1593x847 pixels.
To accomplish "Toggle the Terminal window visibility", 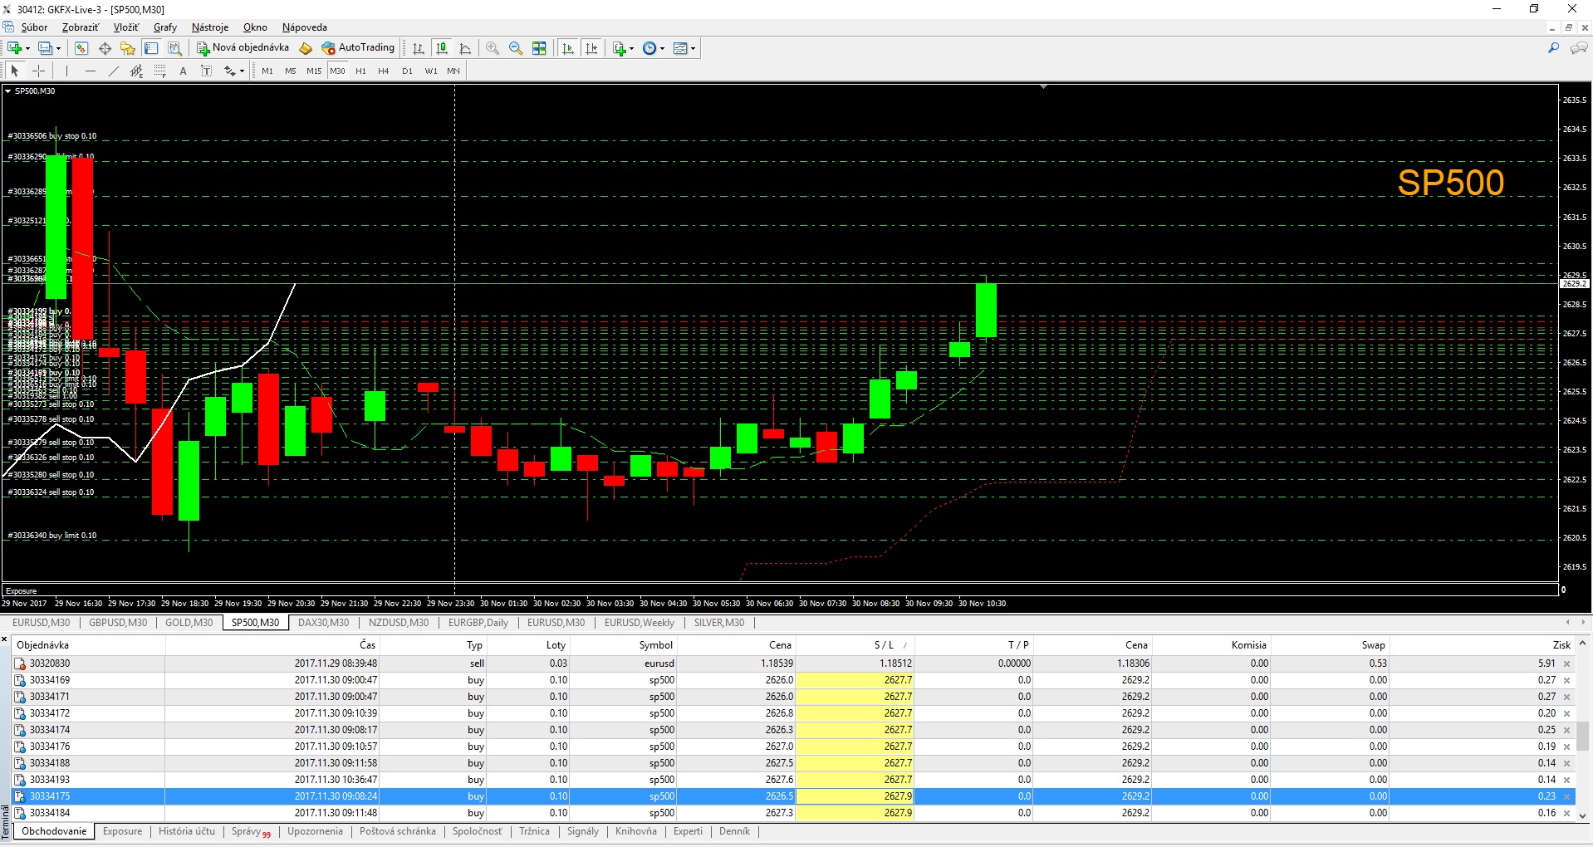I will 151,48.
